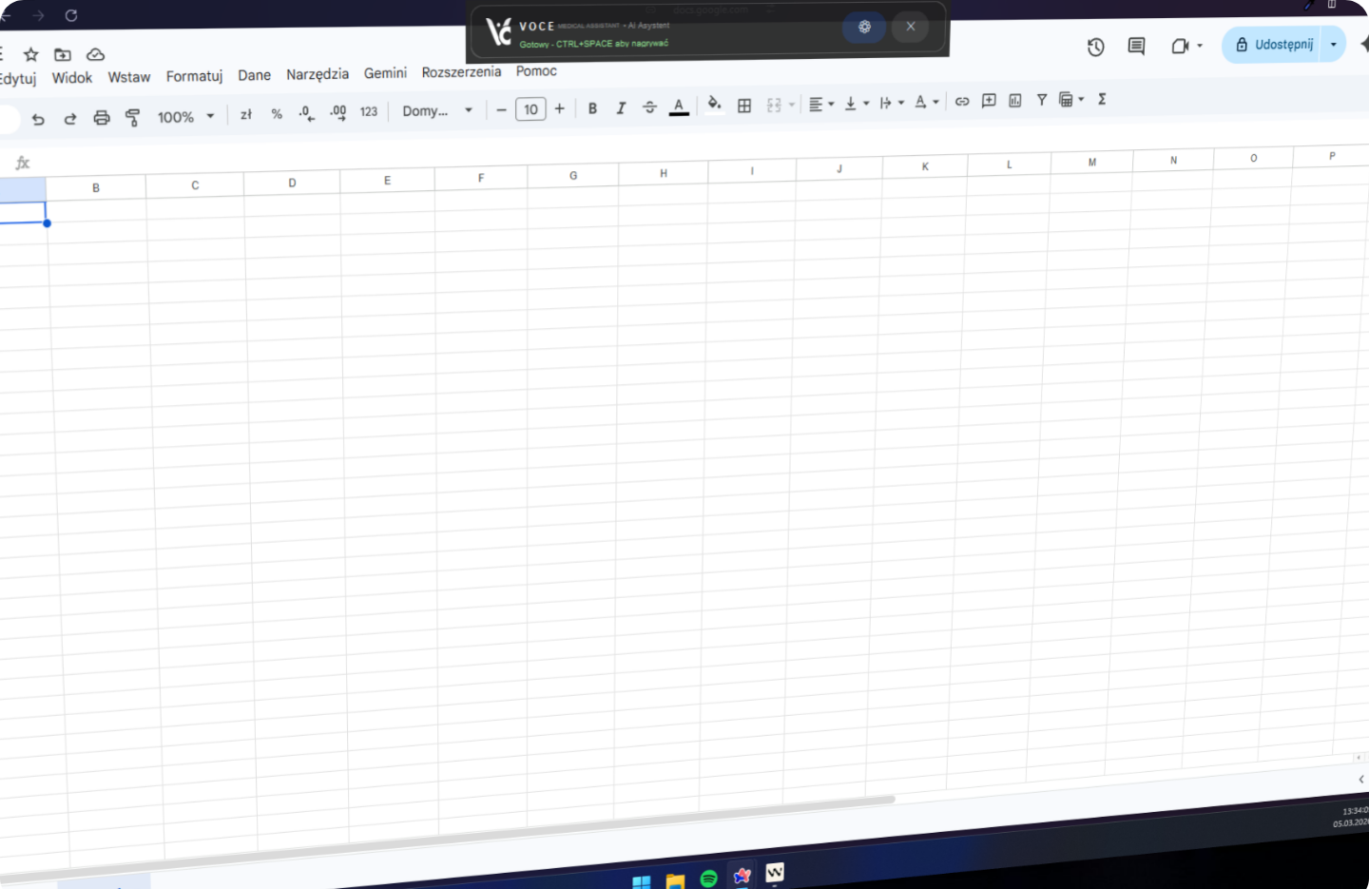Open the Wstaw menu

[x=129, y=77]
